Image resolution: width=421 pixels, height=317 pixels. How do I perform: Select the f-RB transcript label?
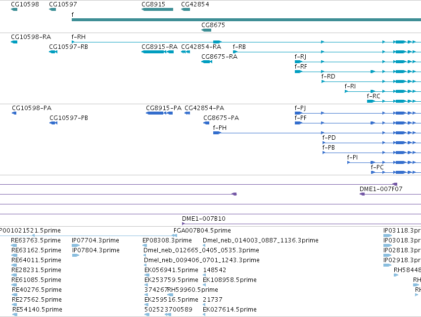click(x=239, y=46)
